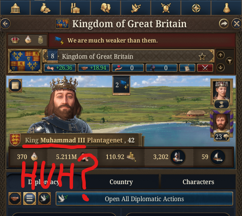The image size is (242, 216).
Task: Click the red crossed swords war button
Action: point(205,68)
